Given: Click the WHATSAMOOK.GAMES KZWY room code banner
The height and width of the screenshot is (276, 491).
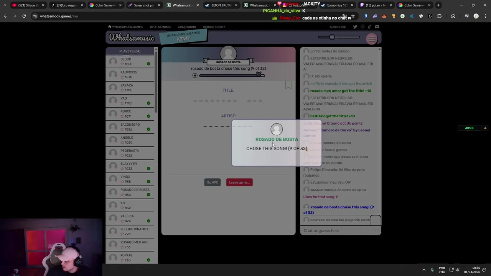Looking at the screenshot, I should click(x=183, y=37).
